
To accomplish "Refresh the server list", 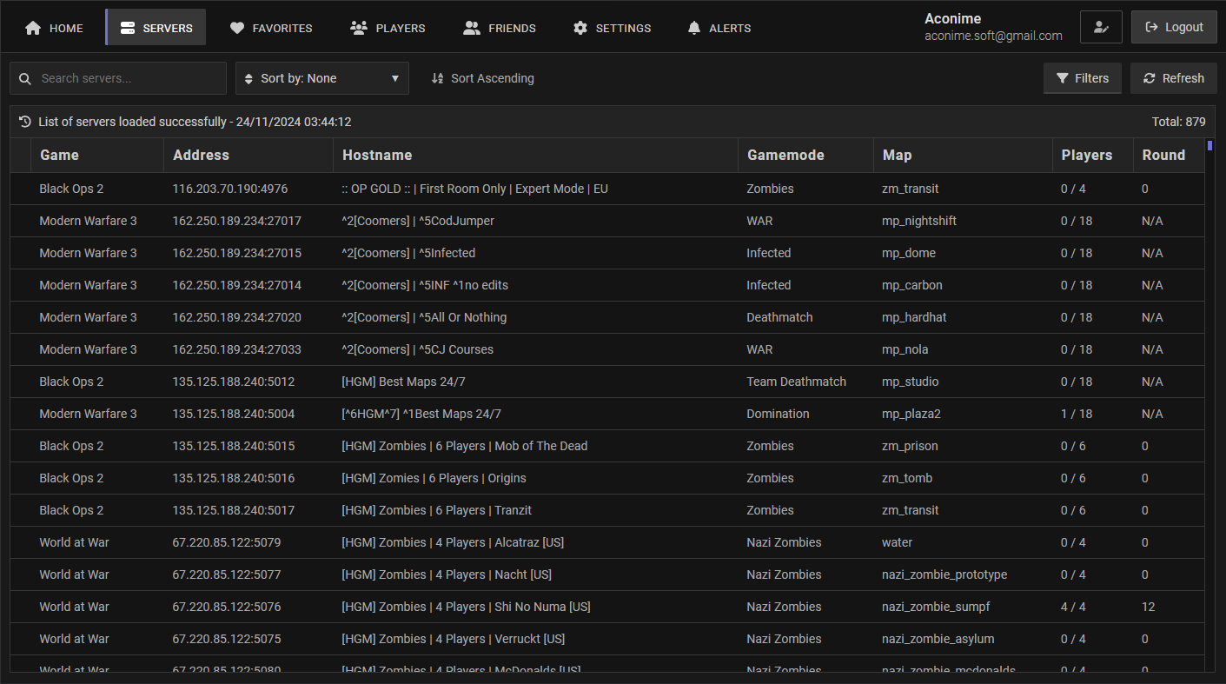I will [1173, 78].
